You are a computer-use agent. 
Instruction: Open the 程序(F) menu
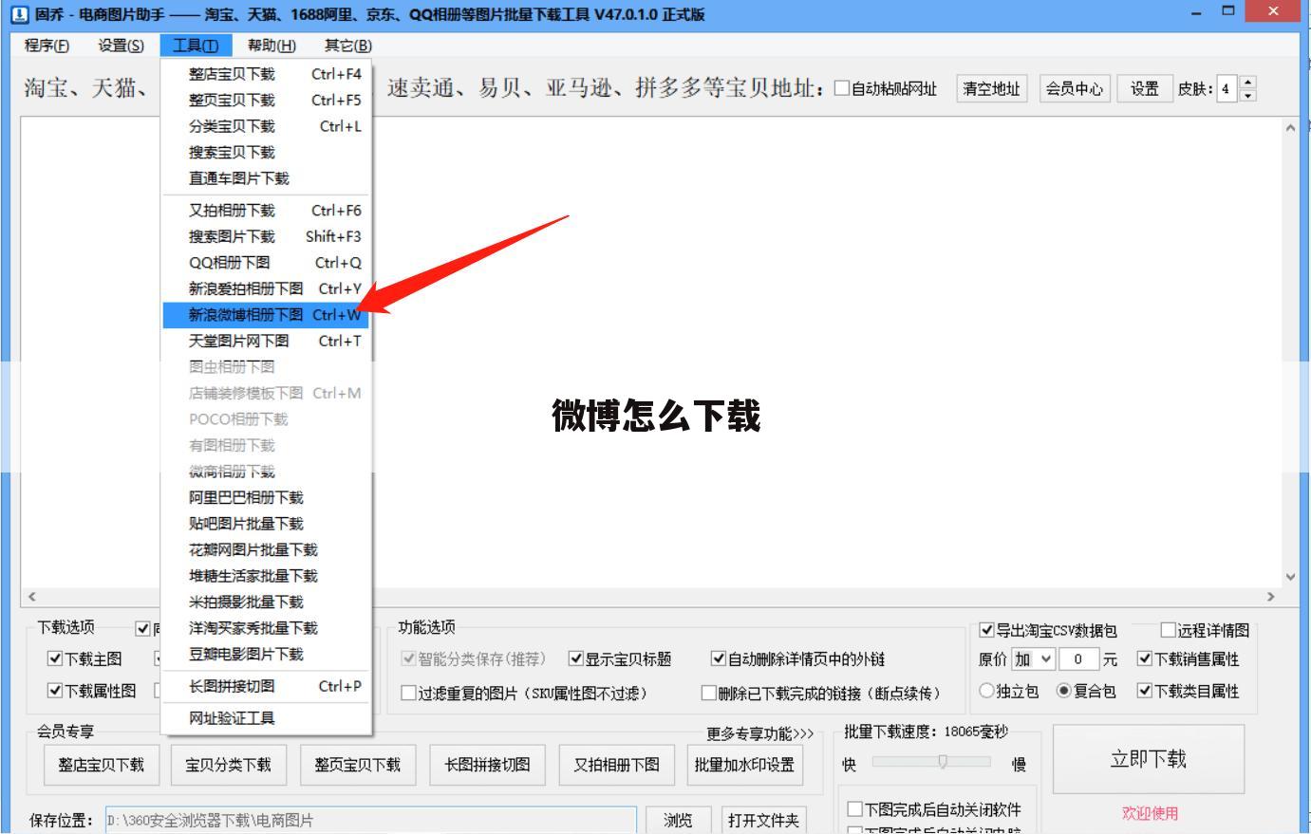47,46
